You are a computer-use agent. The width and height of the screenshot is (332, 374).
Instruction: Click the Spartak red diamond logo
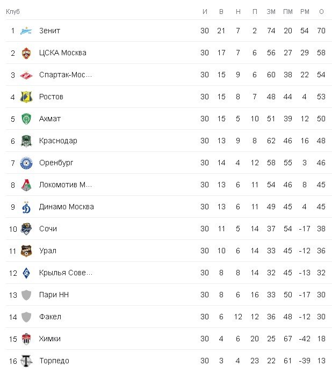pos(26,75)
